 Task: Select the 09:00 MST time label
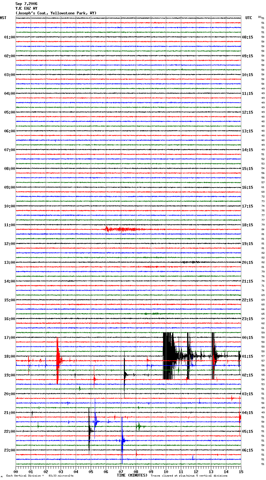click(9, 187)
